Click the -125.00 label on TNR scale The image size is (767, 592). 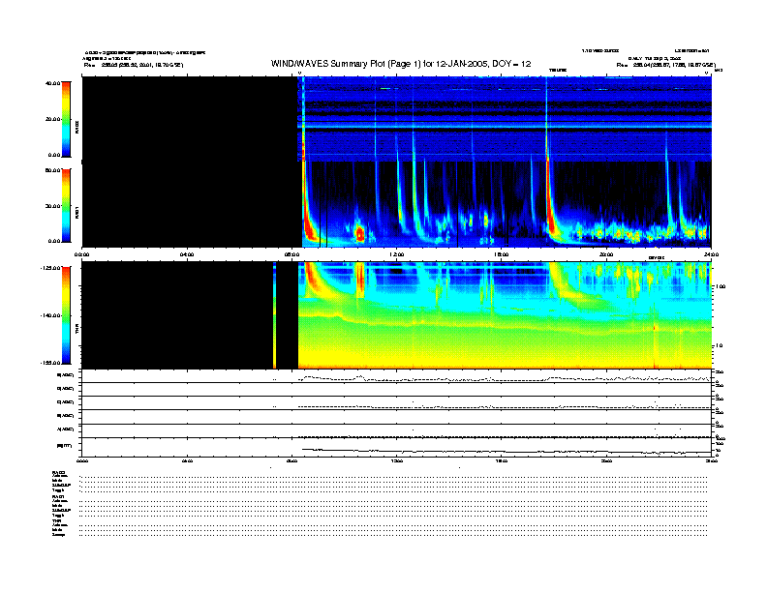pos(50,268)
